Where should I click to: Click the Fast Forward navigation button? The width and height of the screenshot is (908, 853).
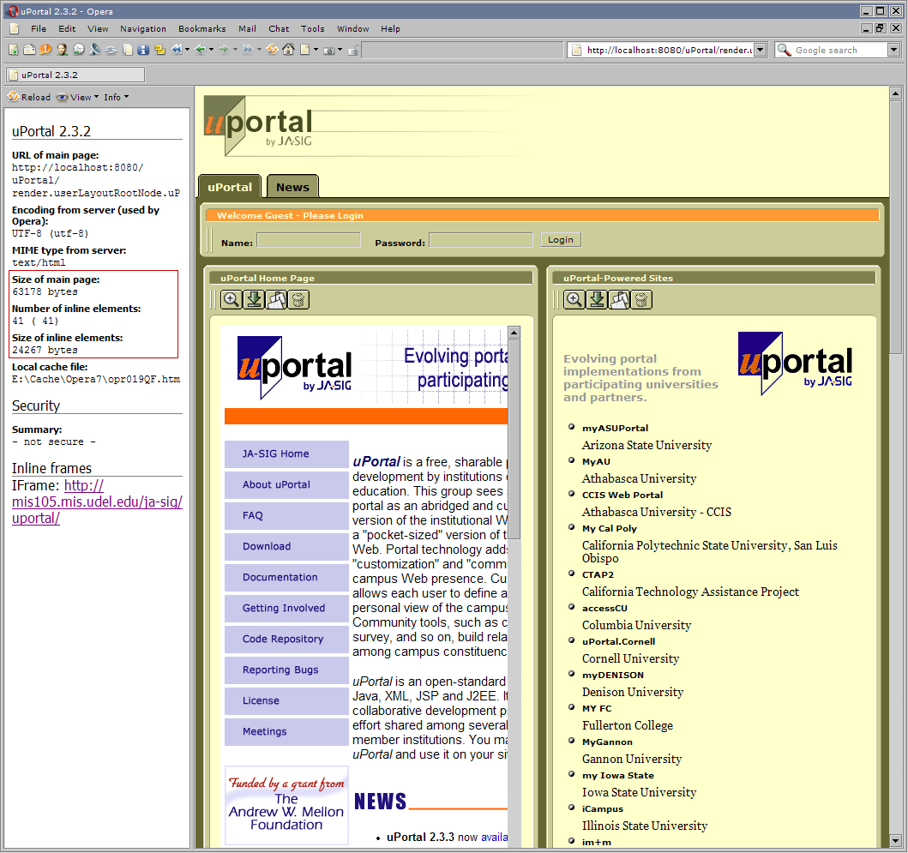tap(248, 50)
